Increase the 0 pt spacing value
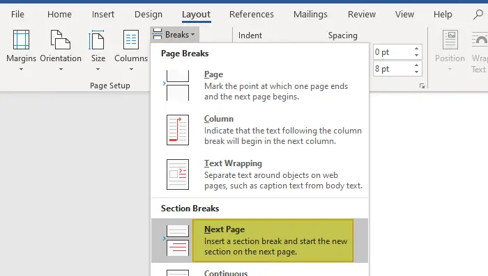Screen dimensions: 488x276 pyautogui.click(x=416, y=49)
